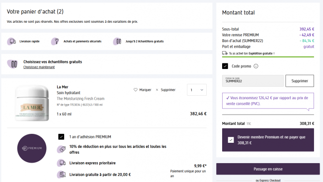Click the Montant total 308,31 € value
This screenshot has width=323, height=182.
tap(307, 123)
